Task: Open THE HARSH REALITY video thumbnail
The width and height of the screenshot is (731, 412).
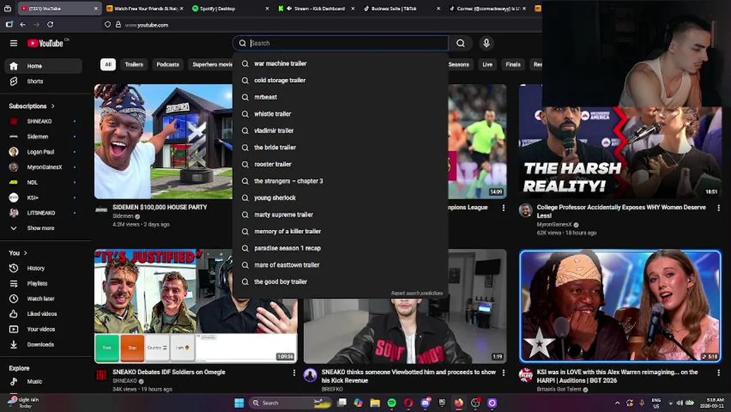Action: pyautogui.click(x=620, y=141)
